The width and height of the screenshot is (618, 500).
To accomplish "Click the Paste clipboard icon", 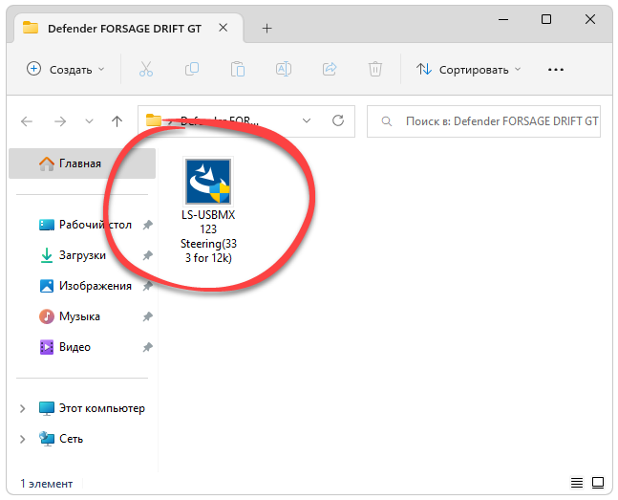I will click(x=238, y=70).
